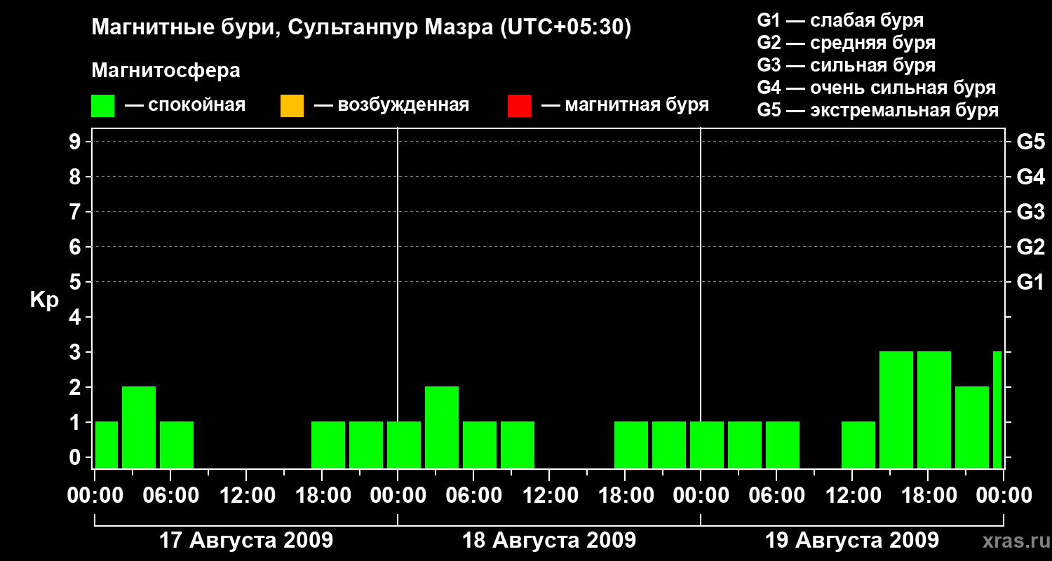Screen dimensions: 1052x561
Task: Click the Kp 1 bar on 19 August 12:00–15:00
Action: [x=858, y=445]
